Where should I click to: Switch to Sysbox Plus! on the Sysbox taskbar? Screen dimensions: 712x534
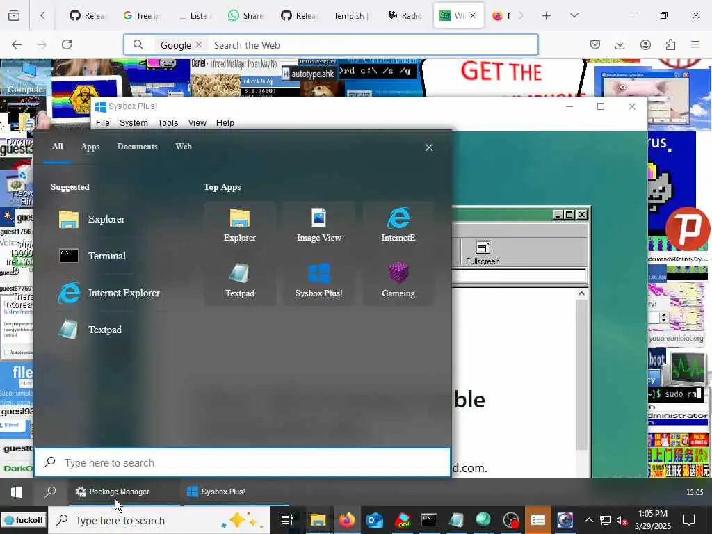click(236, 492)
